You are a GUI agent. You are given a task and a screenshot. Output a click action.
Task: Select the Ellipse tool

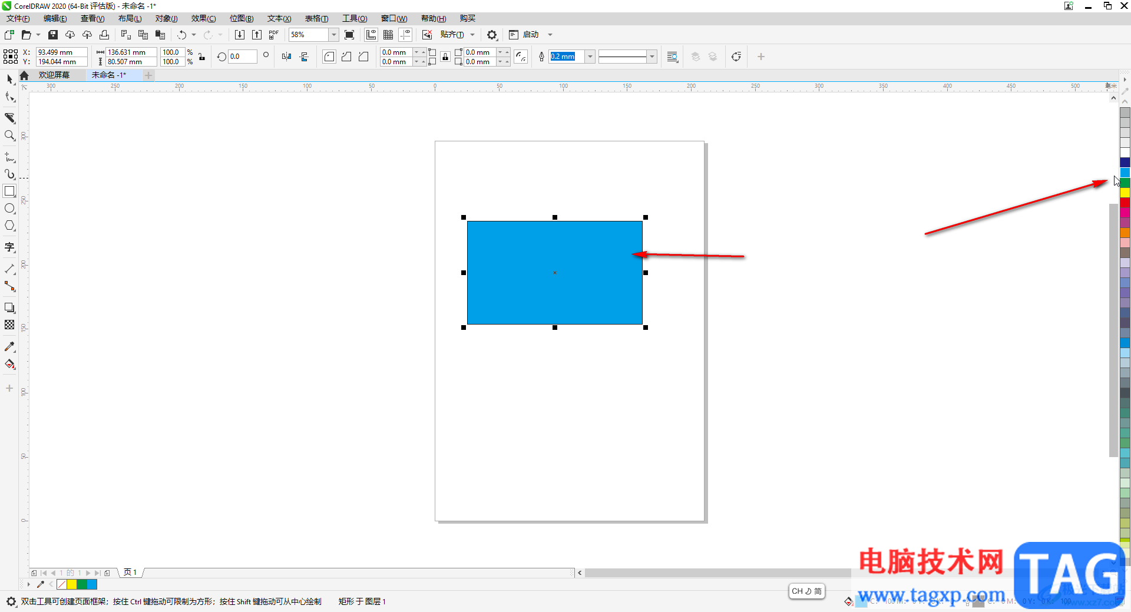pos(9,209)
